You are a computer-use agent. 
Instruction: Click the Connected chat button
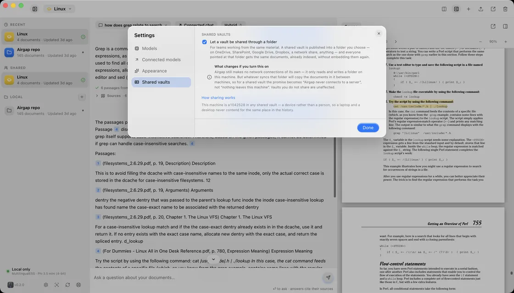click(x=196, y=25)
